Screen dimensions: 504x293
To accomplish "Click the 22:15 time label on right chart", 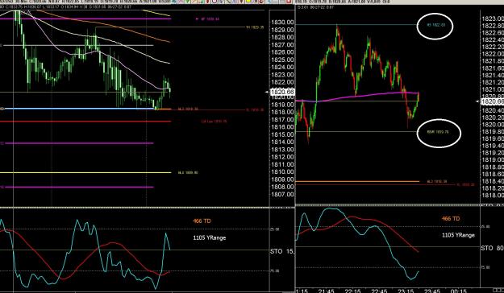I will (352, 291).
